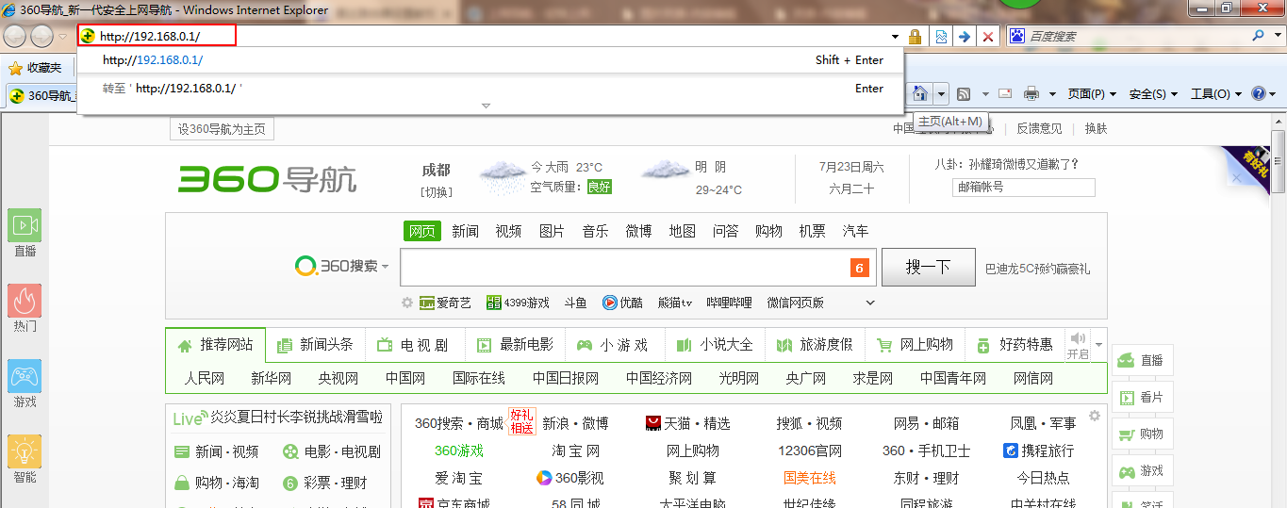The height and width of the screenshot is (508, 1287).
Task: Expand the address bar history dropdown
Action: (x=895, y=37)
